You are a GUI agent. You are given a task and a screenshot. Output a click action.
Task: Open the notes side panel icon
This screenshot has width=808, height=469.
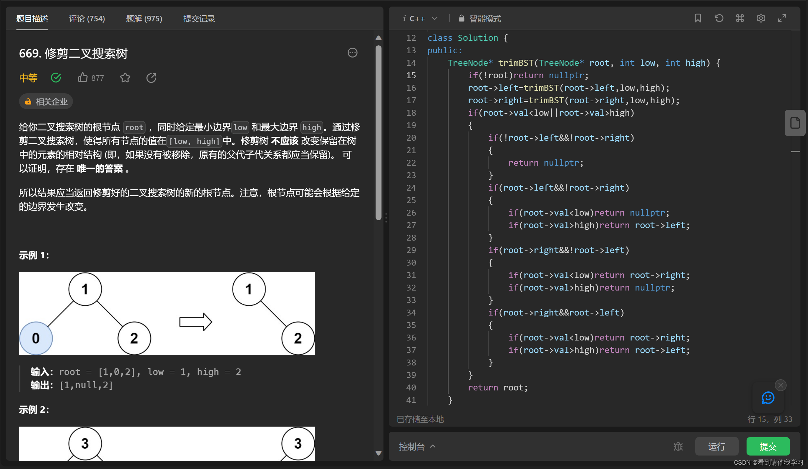click(795, 123)
